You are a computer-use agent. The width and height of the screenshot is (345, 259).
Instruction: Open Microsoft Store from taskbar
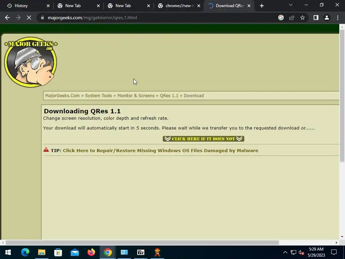(x=58, y=252)
